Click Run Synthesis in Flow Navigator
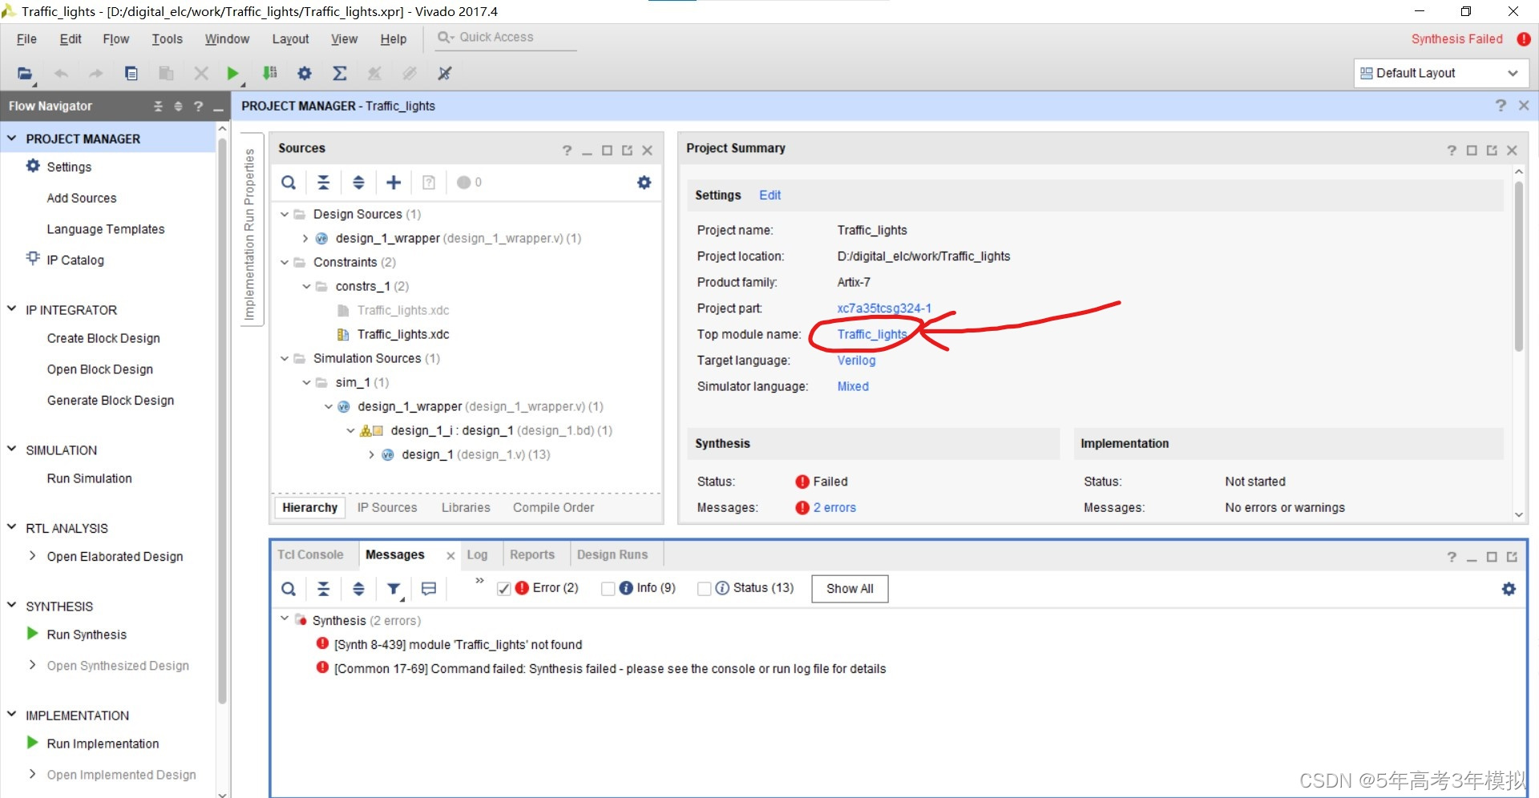Image resolution: width=1539 pixels, height=798 pixels. (87, 635)
